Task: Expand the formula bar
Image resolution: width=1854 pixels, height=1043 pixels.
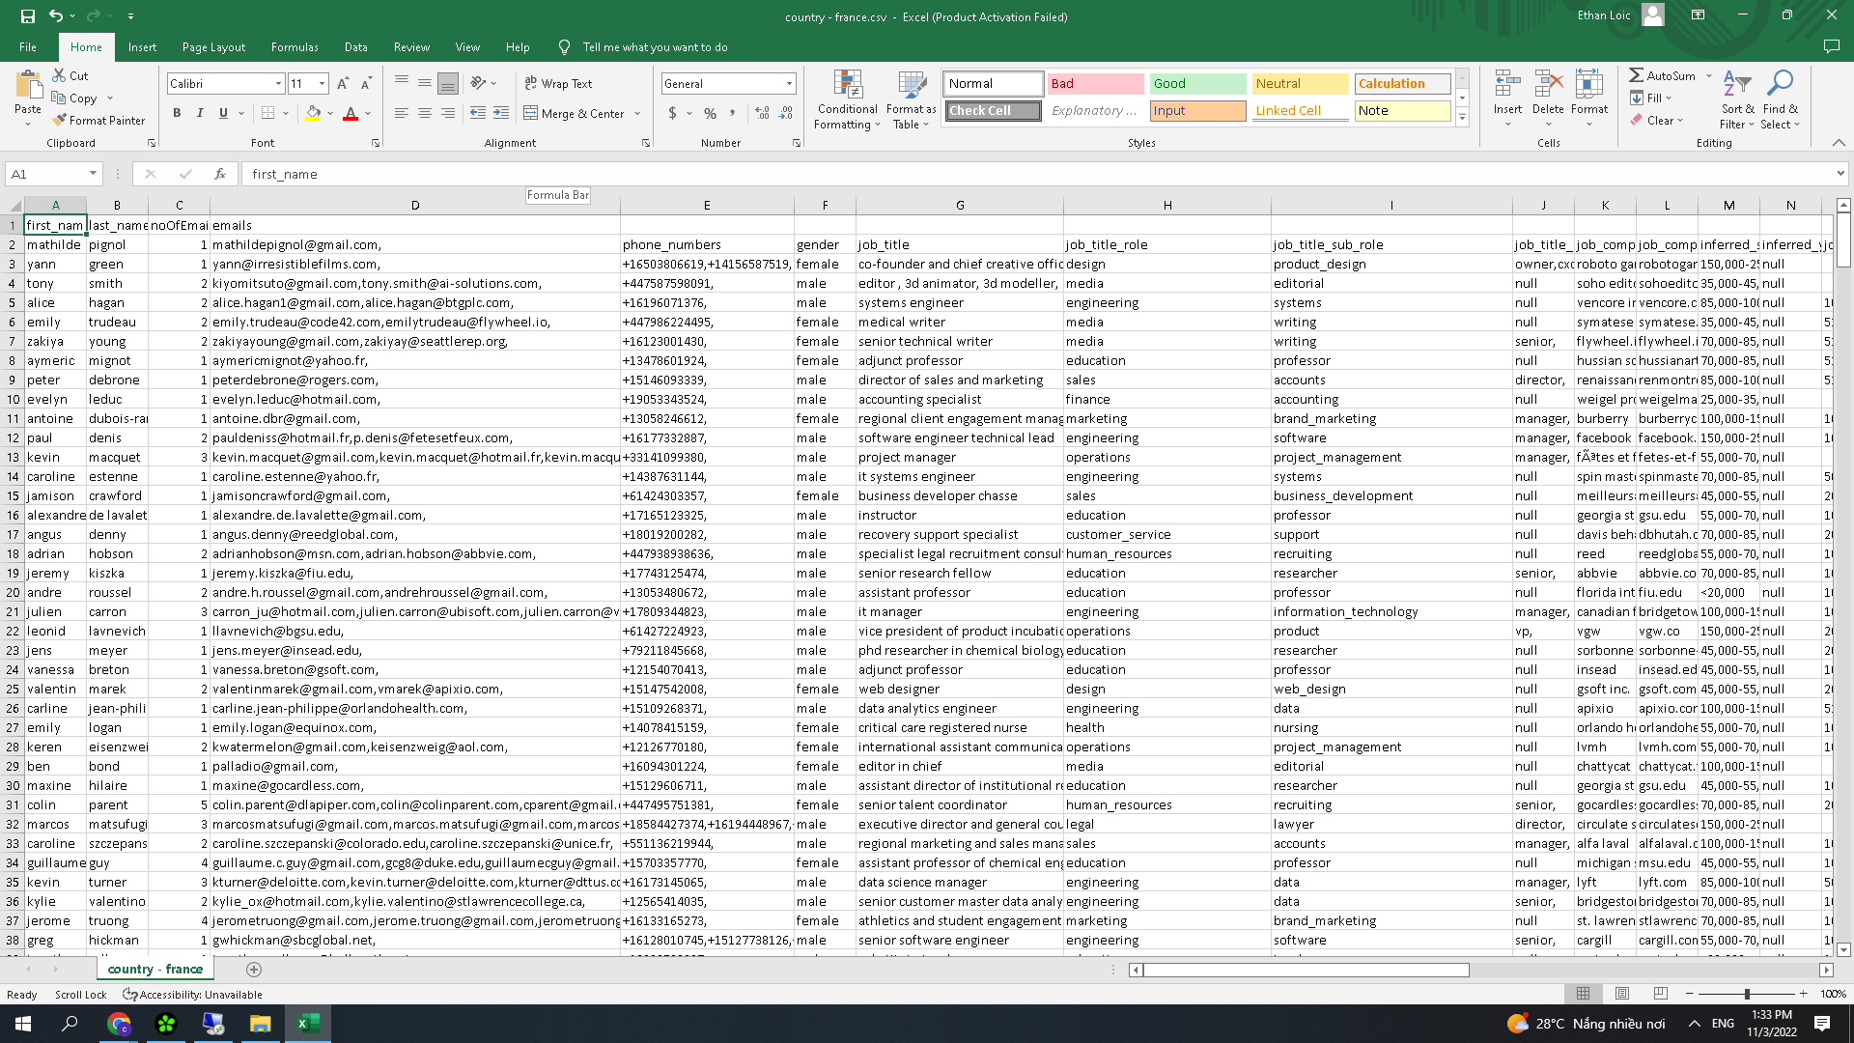Action: click(x=1840, y=174)
